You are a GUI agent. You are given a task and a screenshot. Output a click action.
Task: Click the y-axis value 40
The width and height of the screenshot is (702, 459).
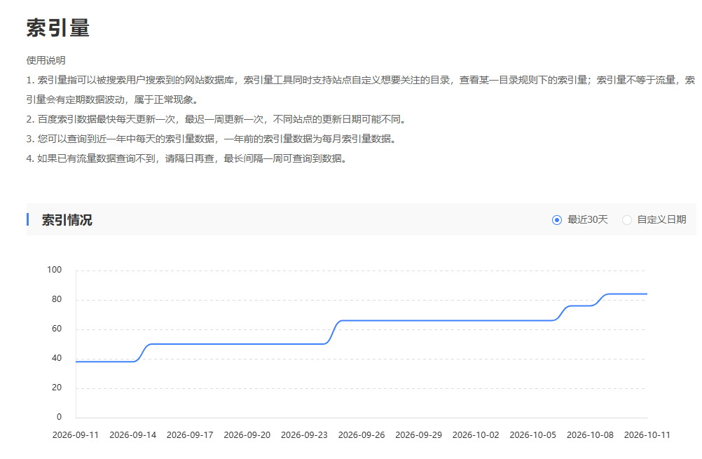[57, 358]
